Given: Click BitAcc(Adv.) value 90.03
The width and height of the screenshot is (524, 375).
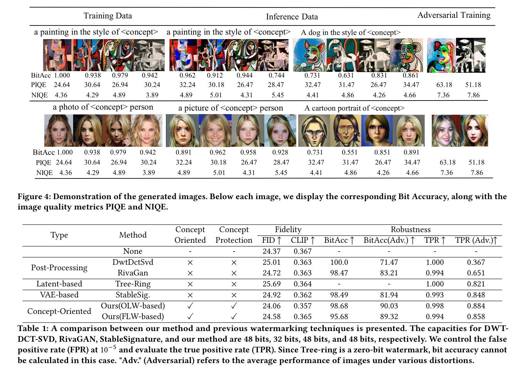Looking at the screenshot, I should coord(389,306).
